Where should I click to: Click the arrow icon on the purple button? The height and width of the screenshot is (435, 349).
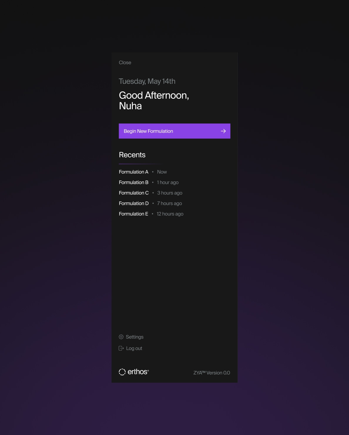[x=223, y=131]
